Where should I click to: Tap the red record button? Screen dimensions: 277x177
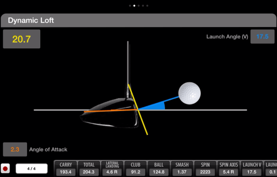5,168
